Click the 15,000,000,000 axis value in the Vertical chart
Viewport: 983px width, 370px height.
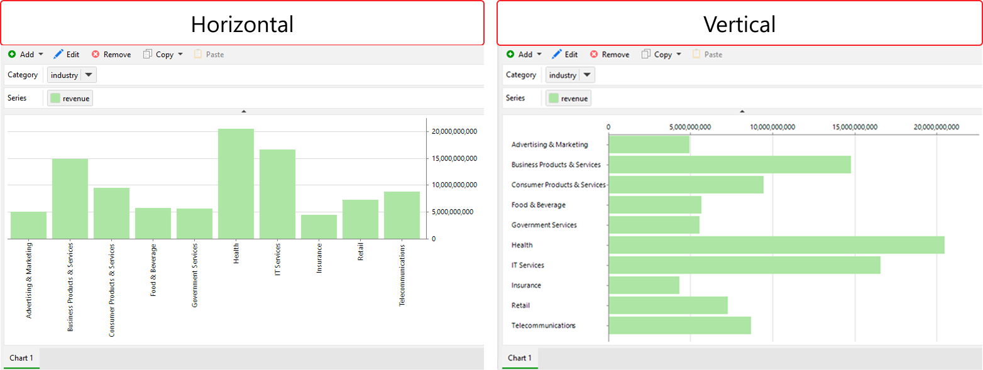(855, 127)
